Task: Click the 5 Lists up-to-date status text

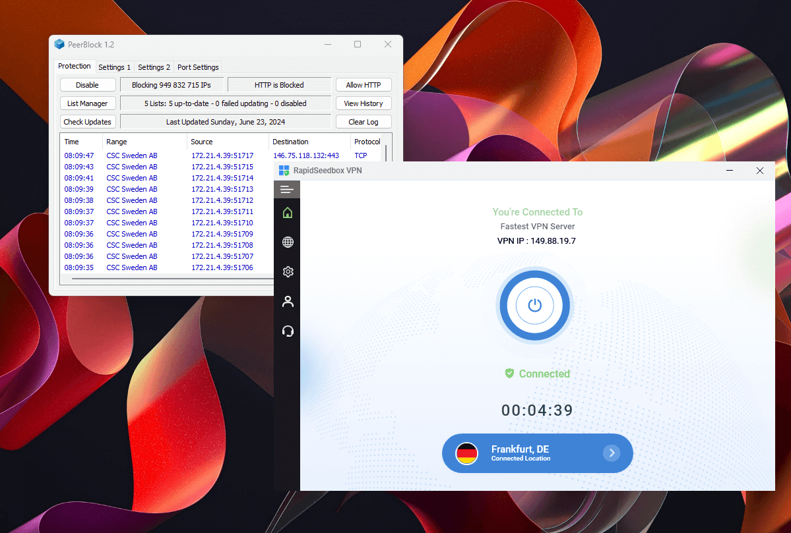Action: click(x=226, y=103)
